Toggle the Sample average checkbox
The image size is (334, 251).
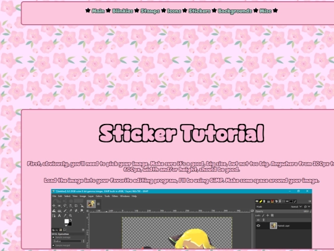(x=53, y=237)
